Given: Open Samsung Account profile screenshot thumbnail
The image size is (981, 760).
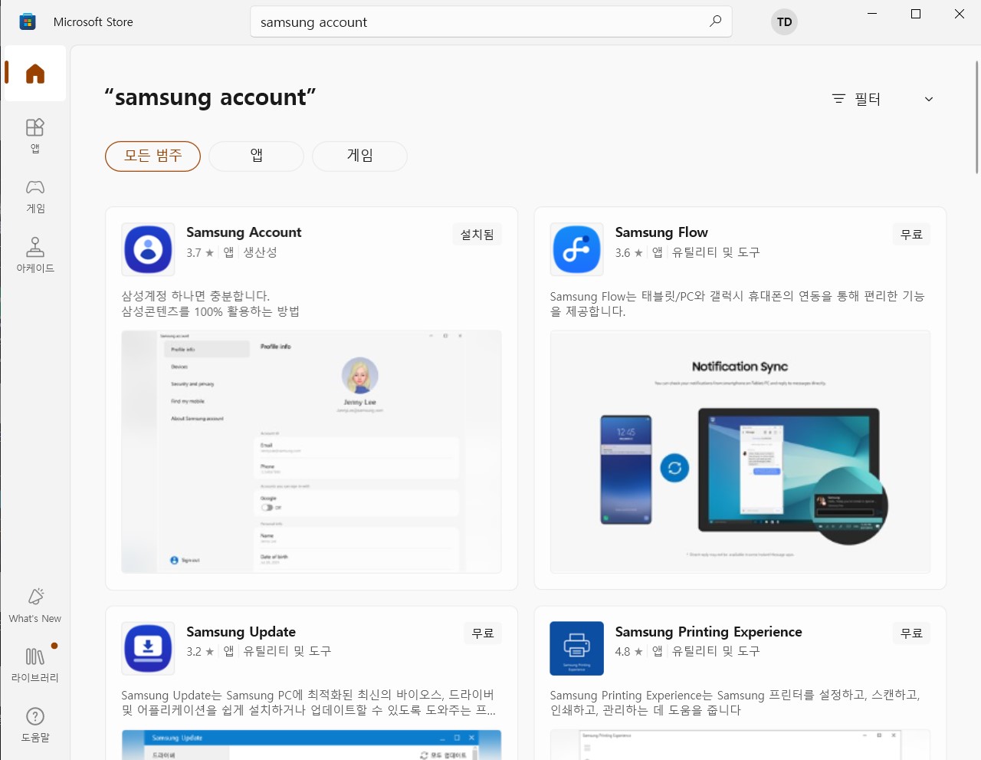Looking at the screenshot, I should click(x=311, y=452).
